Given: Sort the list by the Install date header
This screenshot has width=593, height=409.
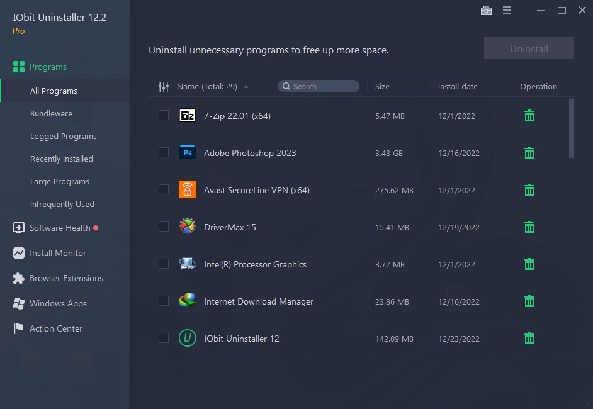Looking at the screenshot, I should 458,87.
